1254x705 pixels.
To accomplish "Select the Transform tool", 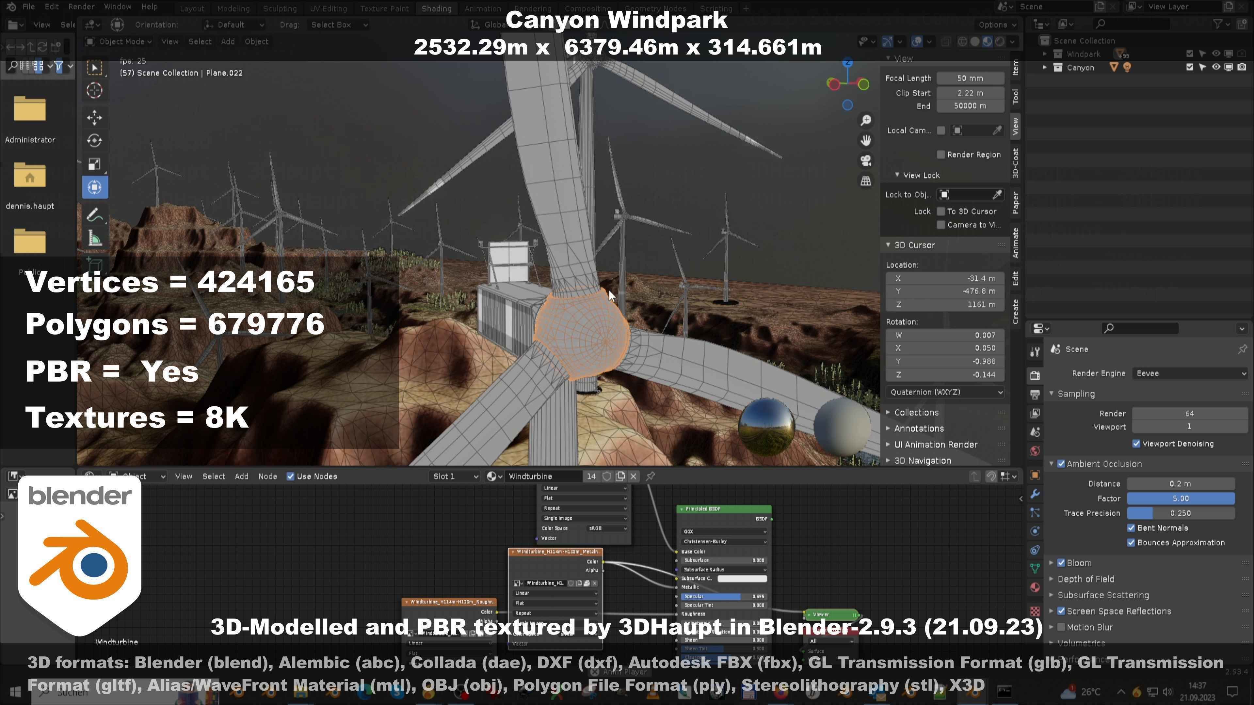I will [x=94, y=187].
